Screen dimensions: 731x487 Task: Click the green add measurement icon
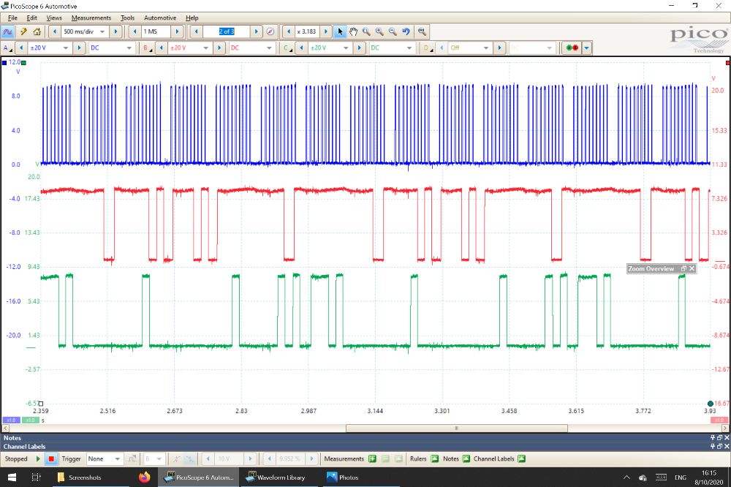click(x=372, y=458)
